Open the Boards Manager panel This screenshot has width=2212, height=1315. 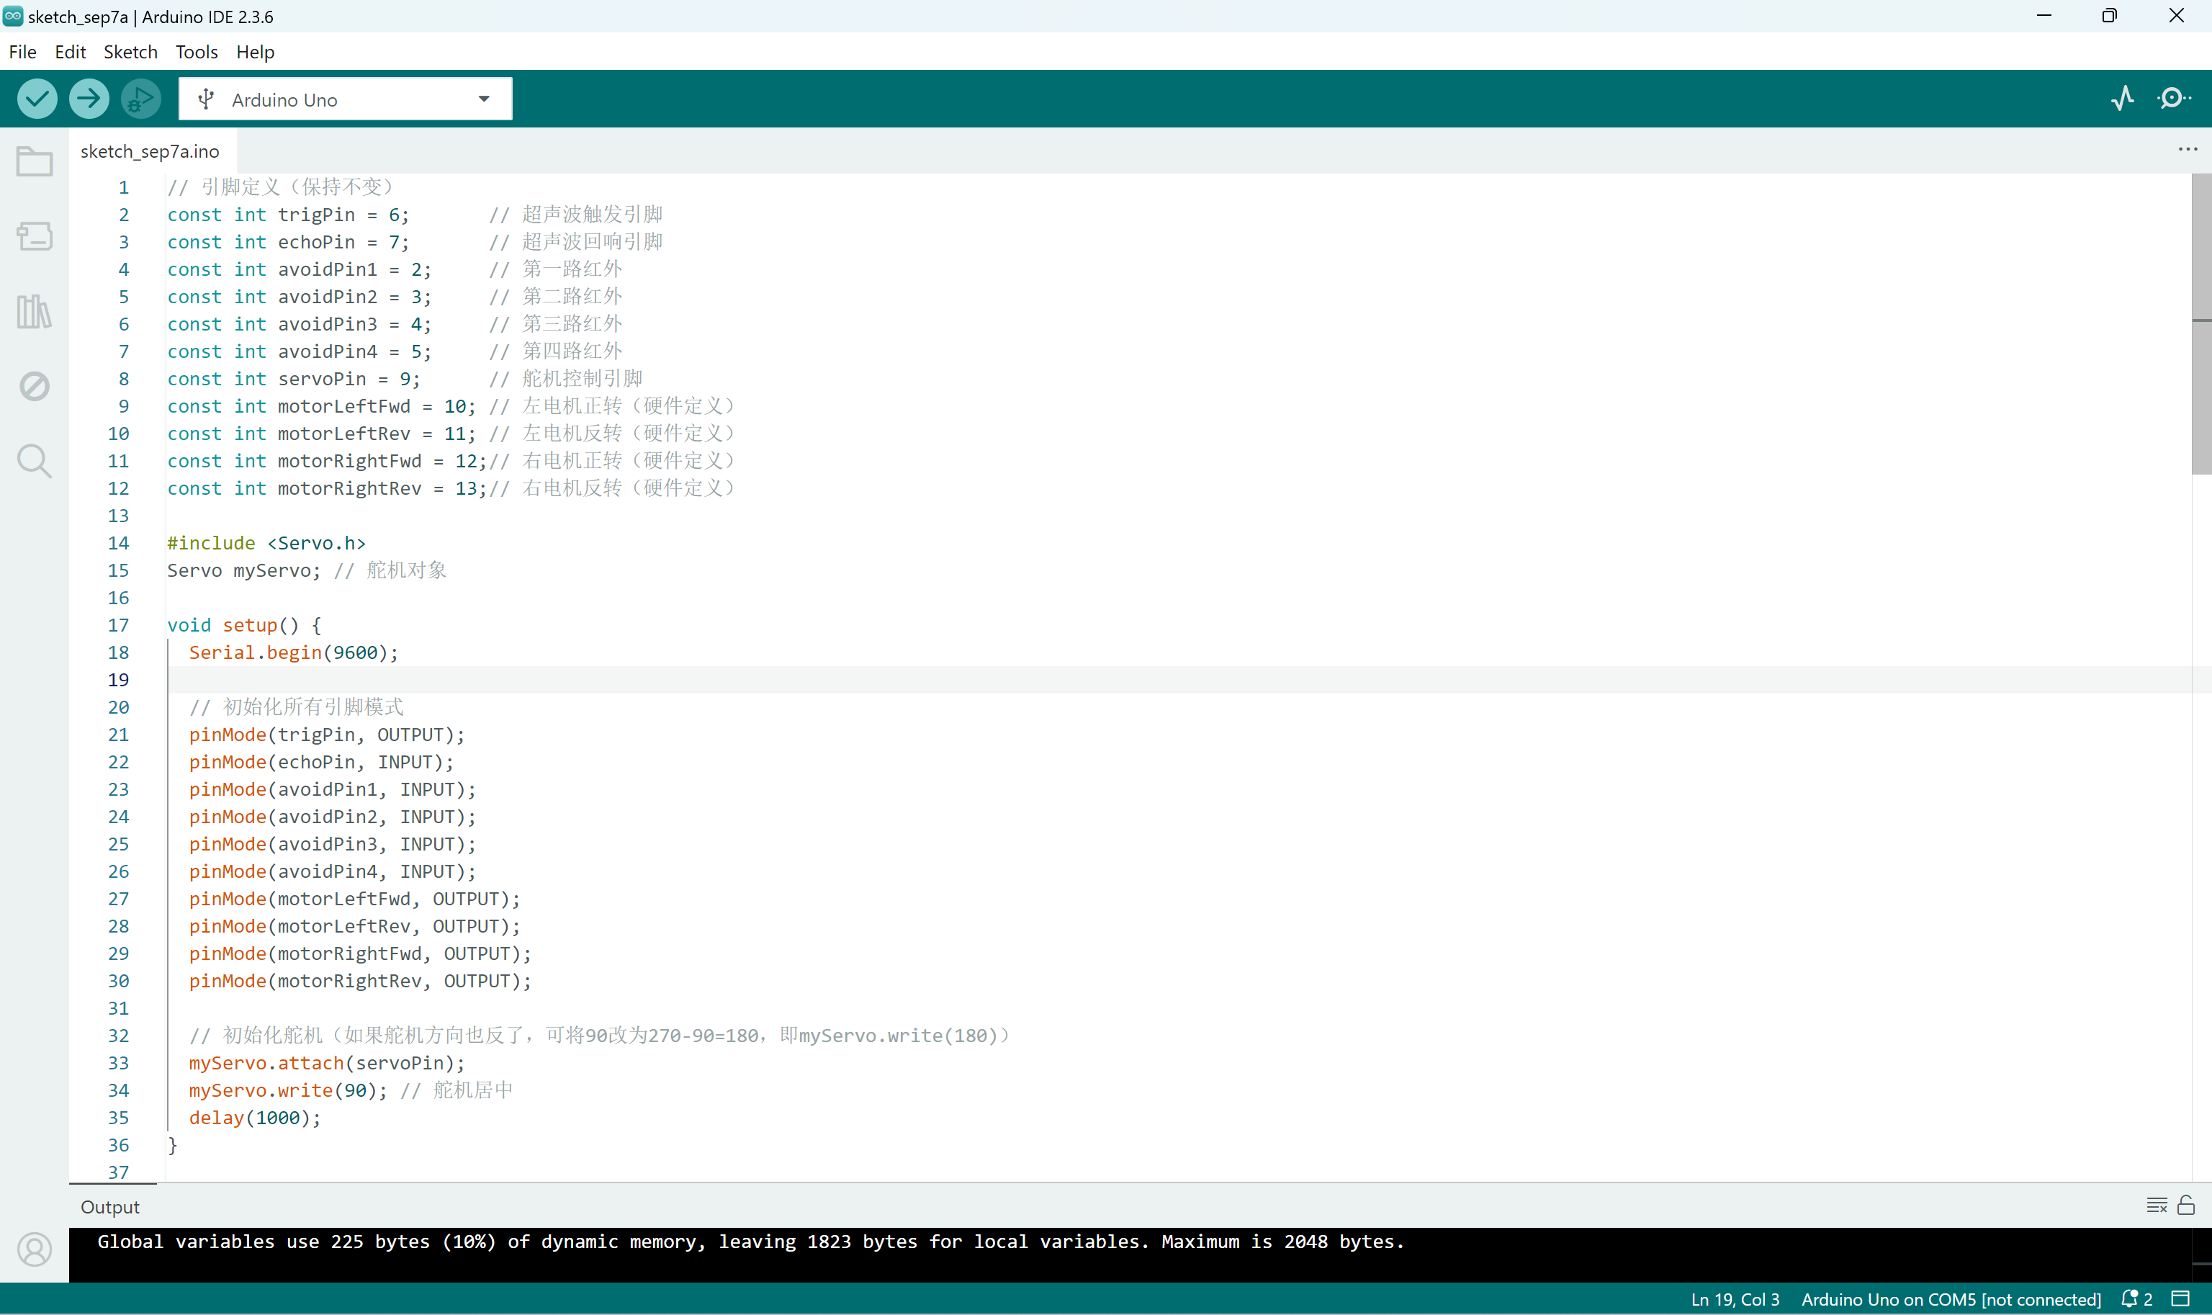point(35,235)
